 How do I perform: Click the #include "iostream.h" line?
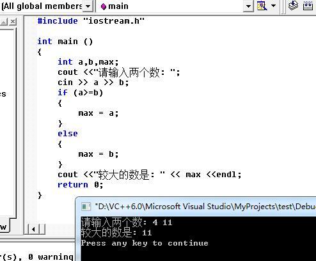(x=91, y=21)
